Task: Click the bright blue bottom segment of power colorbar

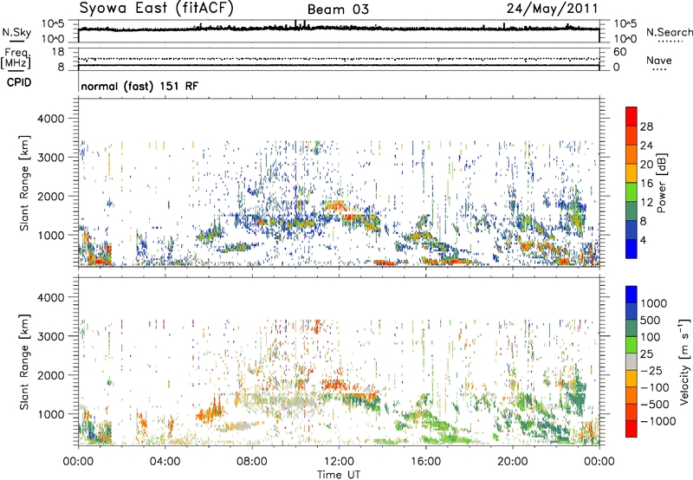Action: click(631, 250)
